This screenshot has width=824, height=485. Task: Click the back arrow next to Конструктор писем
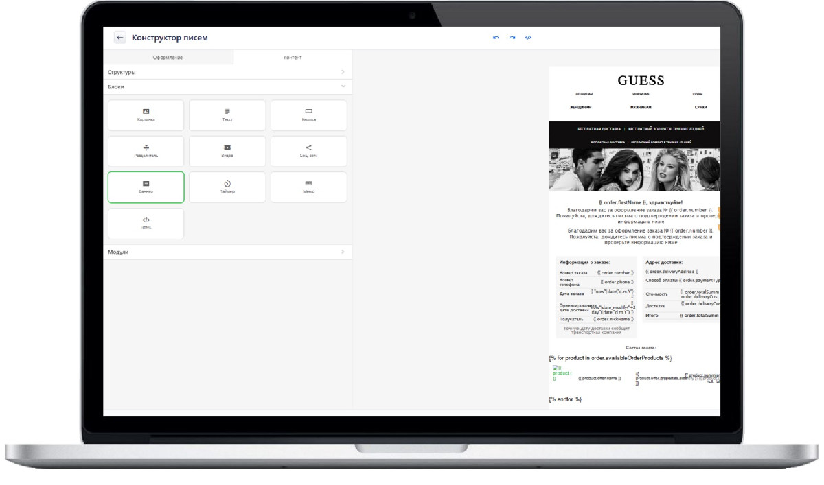point(120,38)
